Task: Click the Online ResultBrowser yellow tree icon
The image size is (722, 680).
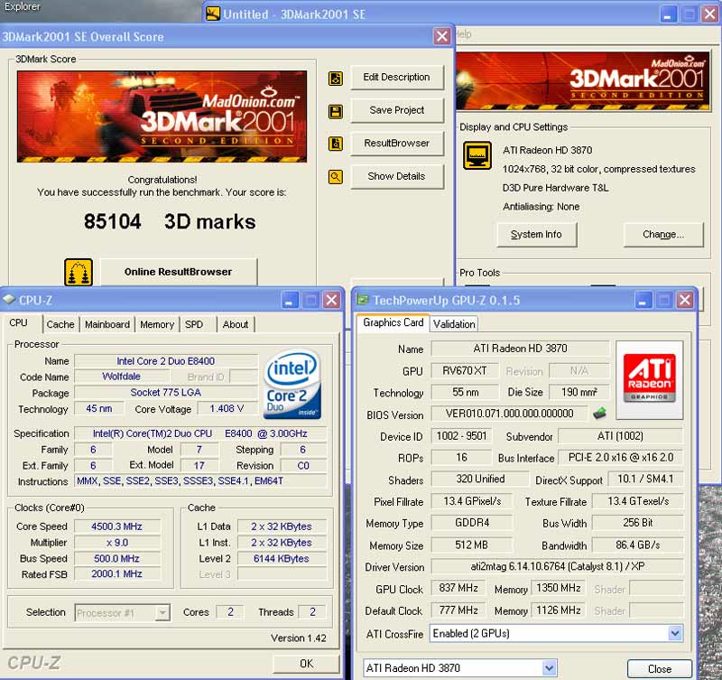Action: (79, 272)
